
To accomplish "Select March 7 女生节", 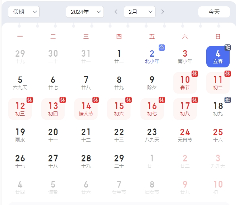I will (x=119, y=188).
